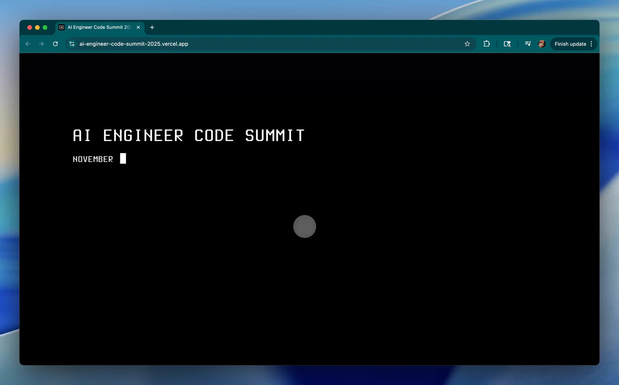Close the AI Engineer Code Summit tab
619x385 pixels.
[x=138, y=27]
